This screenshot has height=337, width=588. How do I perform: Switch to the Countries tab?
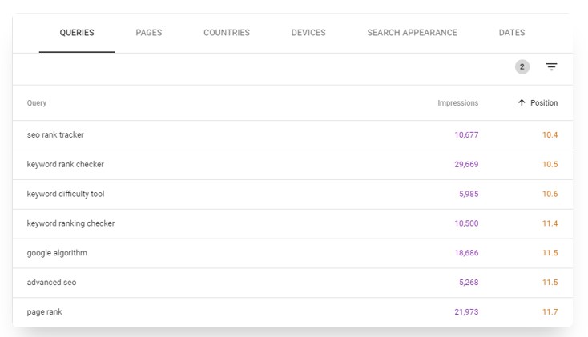[x=227, y=33]
